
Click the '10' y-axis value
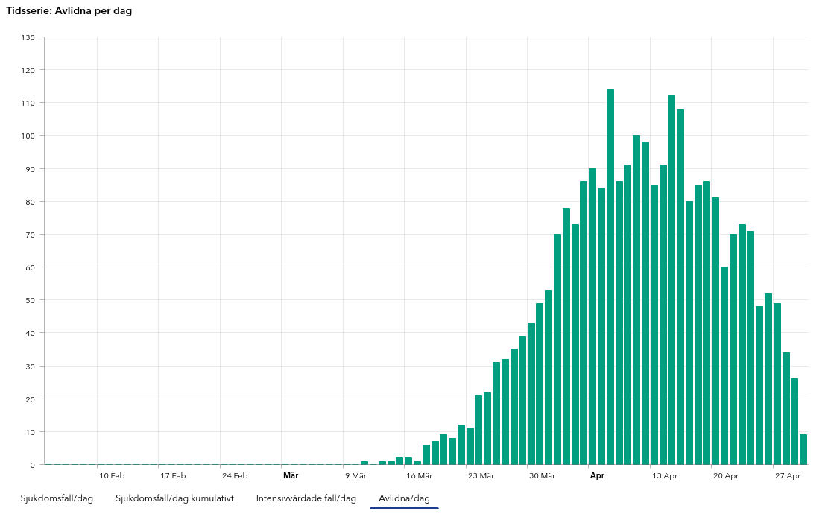click(31, 432)
